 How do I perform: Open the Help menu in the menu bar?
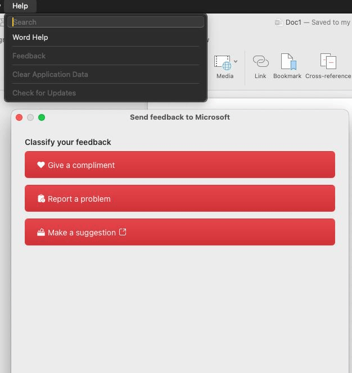[x=20, y=6]
